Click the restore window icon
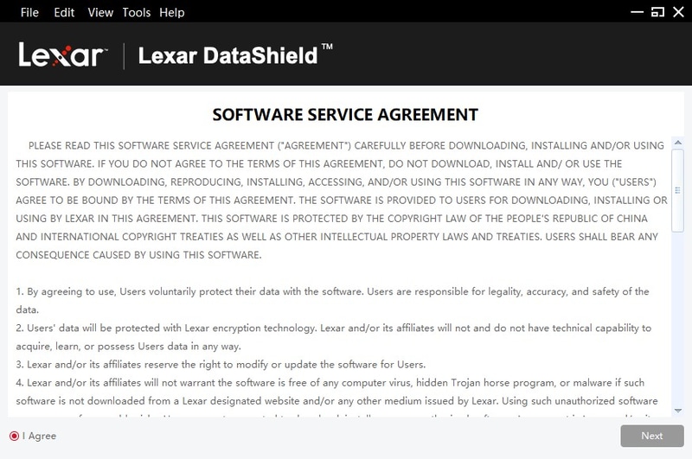 click(x=657, y=12)
